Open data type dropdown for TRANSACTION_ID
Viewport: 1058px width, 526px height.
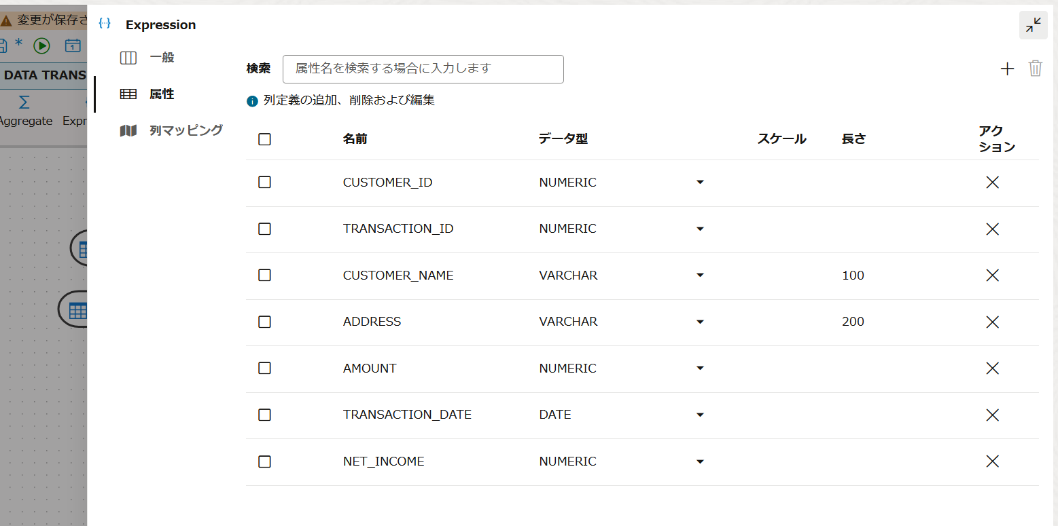coord(700,229)
